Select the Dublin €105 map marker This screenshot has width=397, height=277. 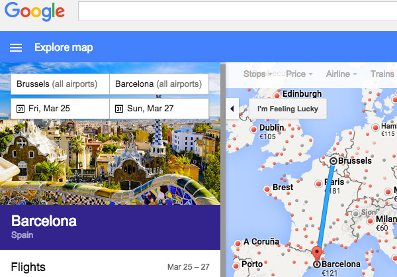click(253, 129)
